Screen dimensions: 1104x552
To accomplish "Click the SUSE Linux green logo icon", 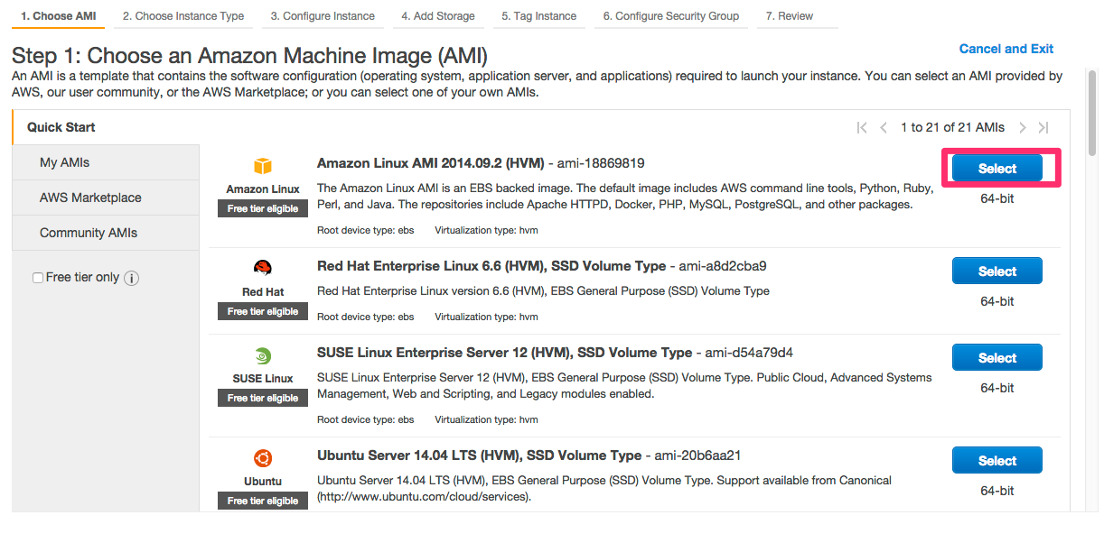I will coord(263,355).
